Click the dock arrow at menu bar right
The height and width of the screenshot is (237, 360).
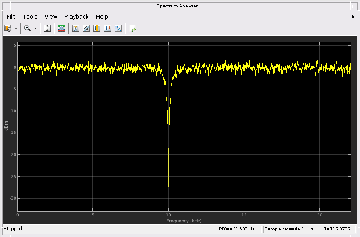click(x=352, y=16)
